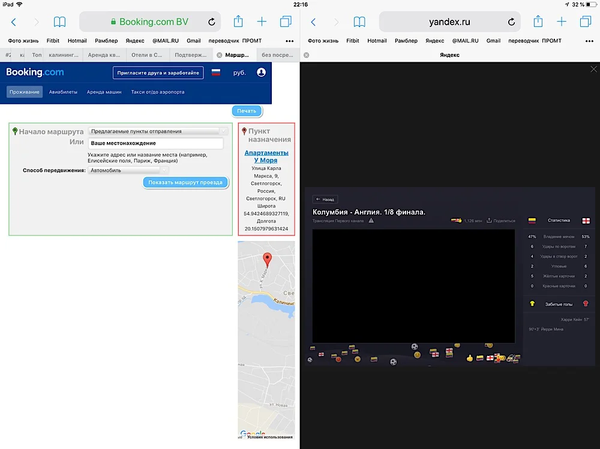
Task: Click Показать маршрут проезда button
Action: click(x=185, y=182)
